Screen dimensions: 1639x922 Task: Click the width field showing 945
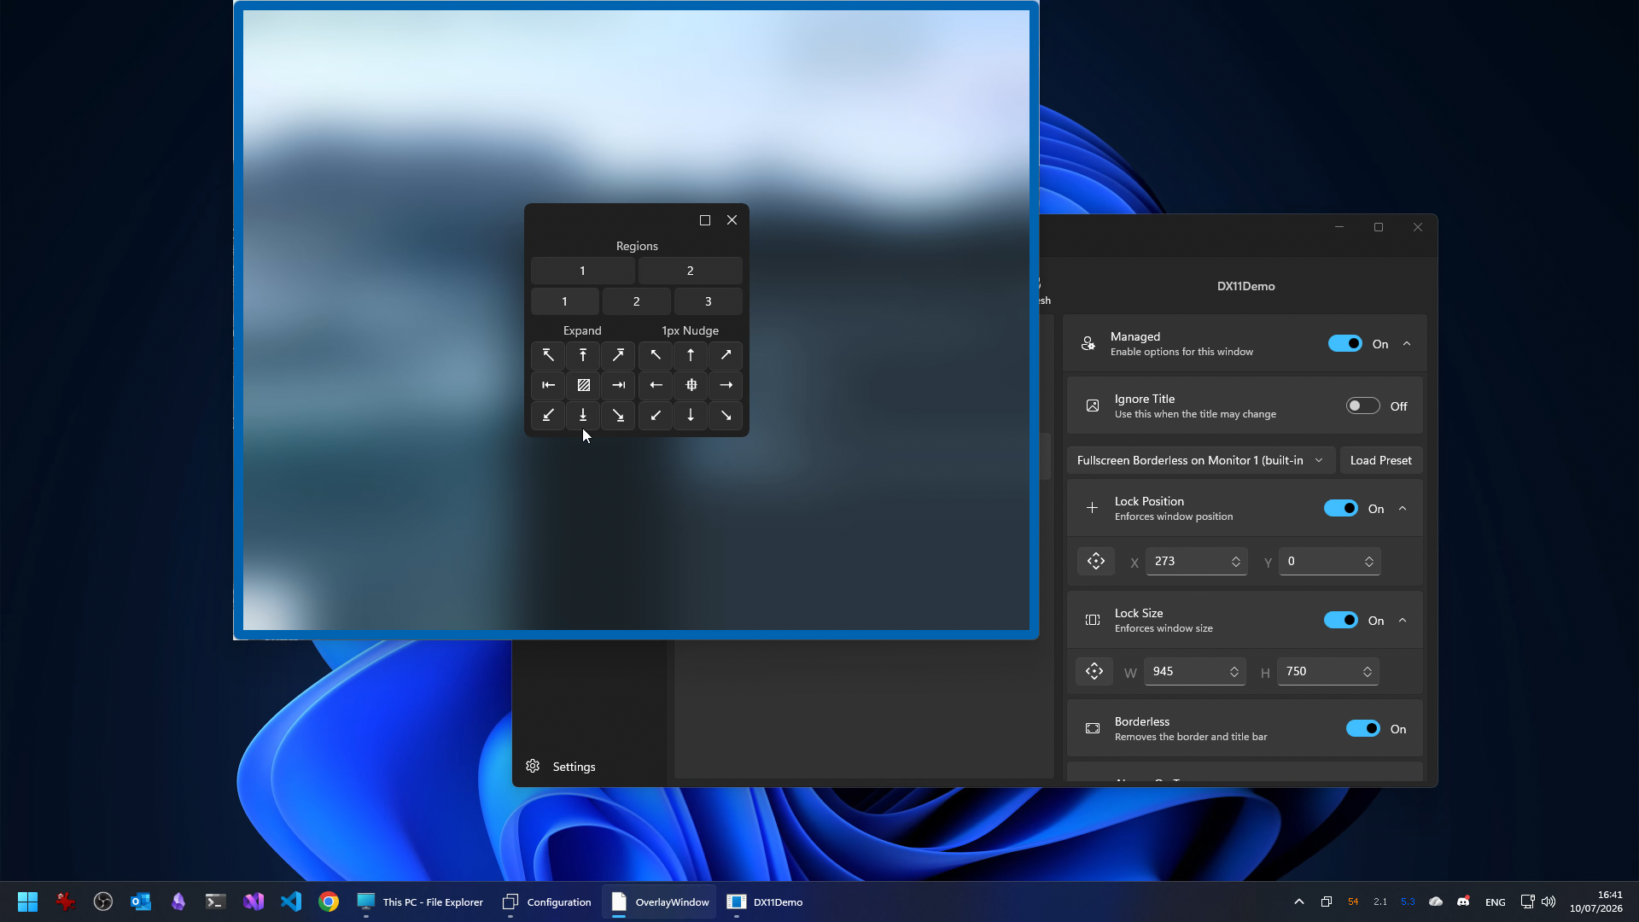point(1194,672)
